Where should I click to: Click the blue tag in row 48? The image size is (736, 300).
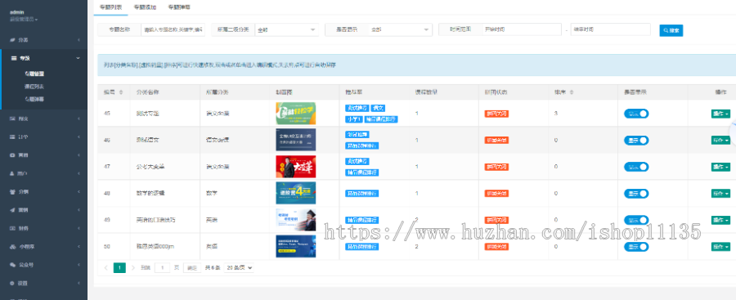coord(362,194)
